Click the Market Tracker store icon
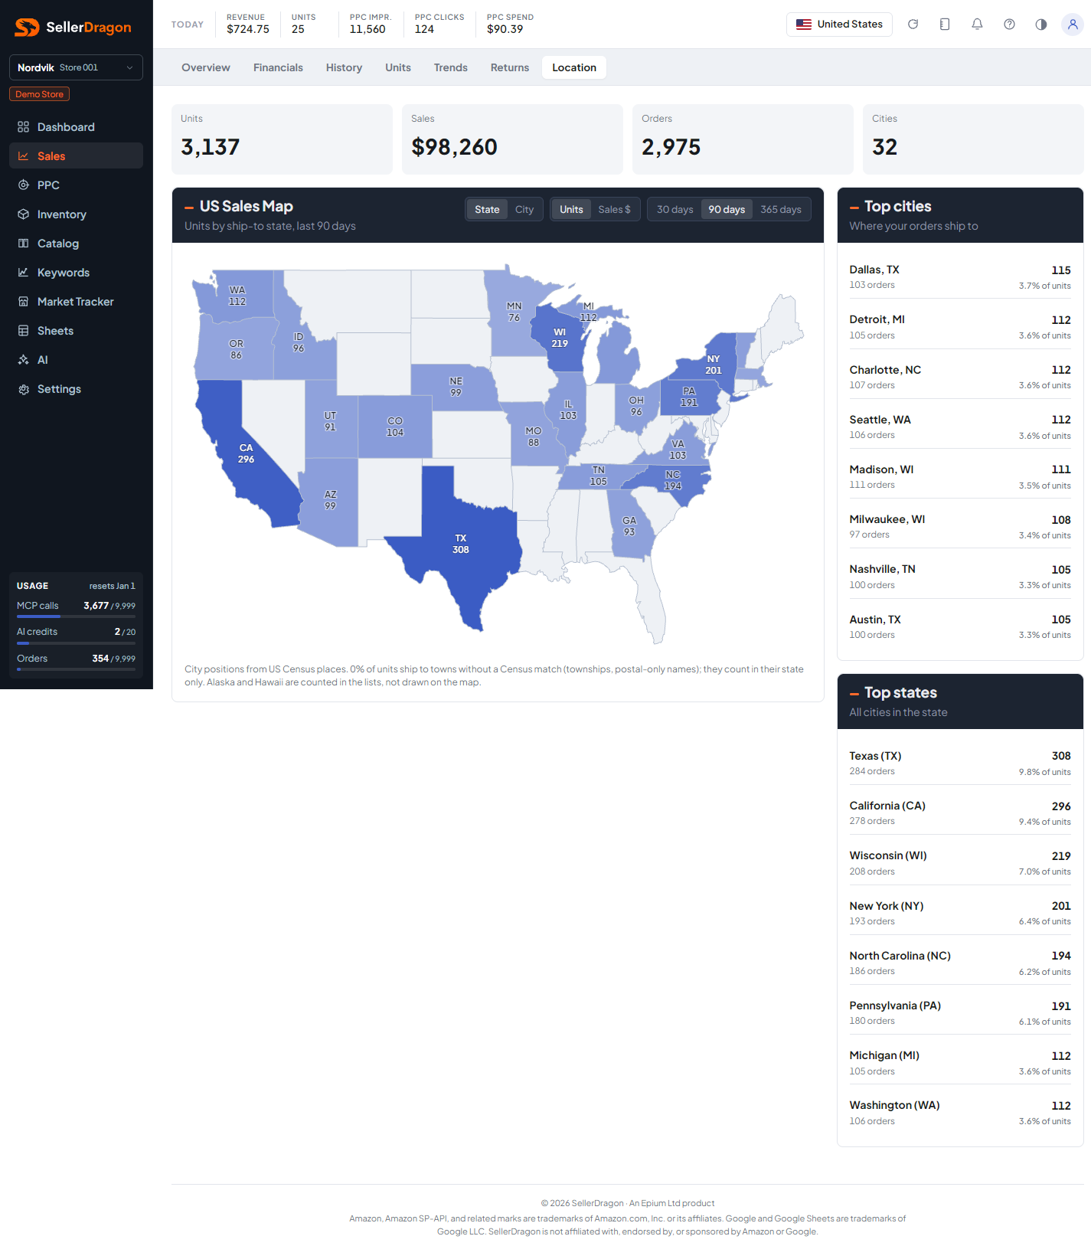1091x1259 pixels. click(24, 302)
